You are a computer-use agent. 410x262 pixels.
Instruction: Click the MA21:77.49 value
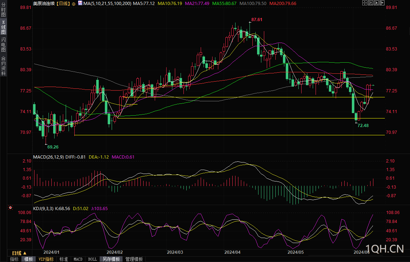[x=197, y=4]
